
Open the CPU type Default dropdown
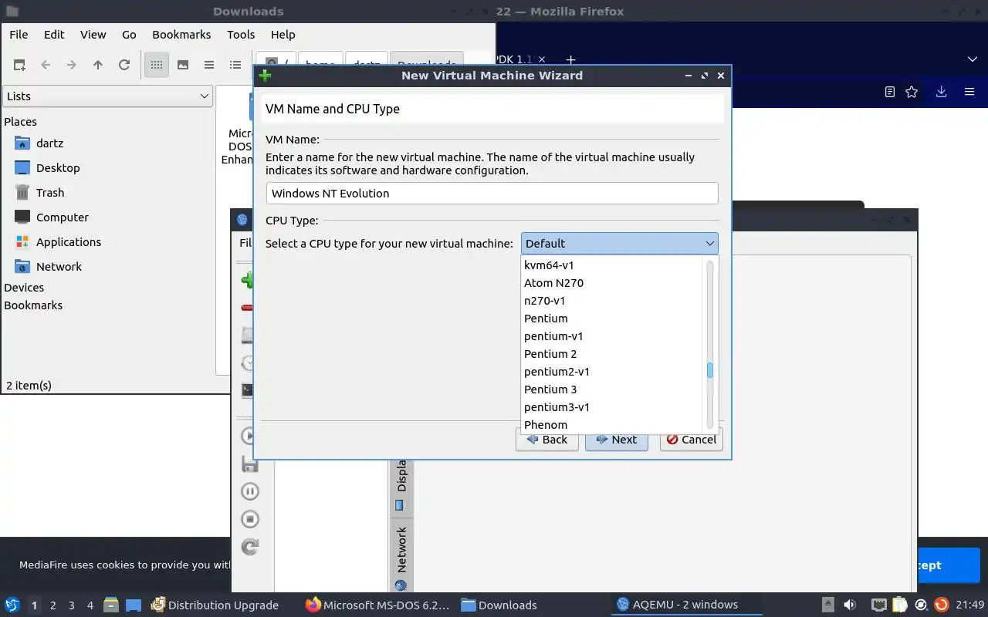point(619,243)
